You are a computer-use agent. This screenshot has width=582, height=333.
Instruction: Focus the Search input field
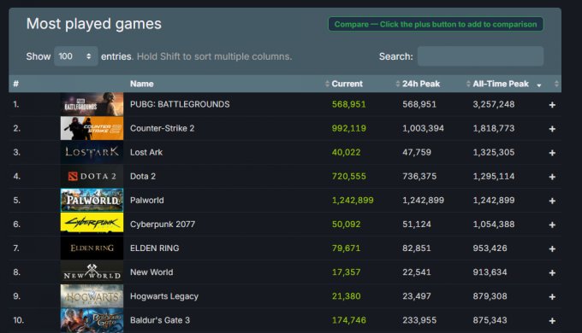point(480,56)
